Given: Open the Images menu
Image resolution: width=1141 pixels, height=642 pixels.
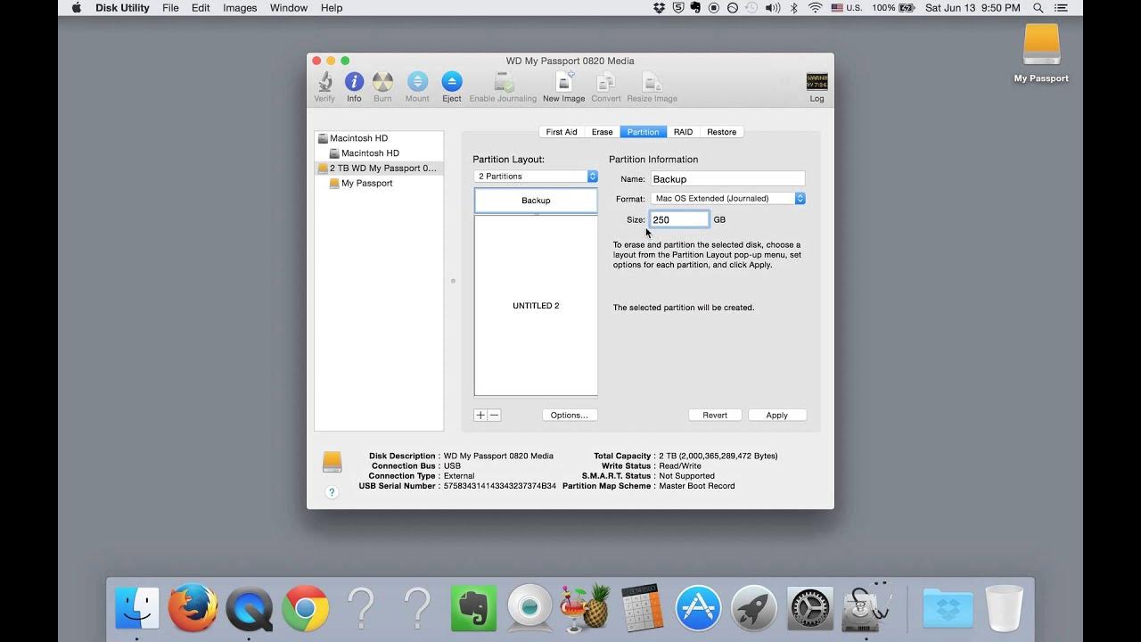Looking at the screenshot, I should [240, 8].
